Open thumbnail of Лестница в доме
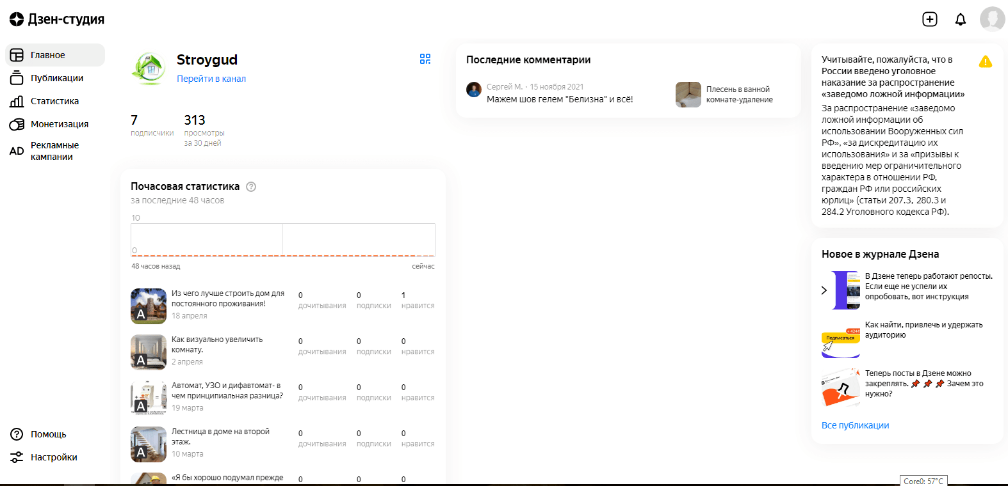1008x486 pixels. [x=149, y=444]
